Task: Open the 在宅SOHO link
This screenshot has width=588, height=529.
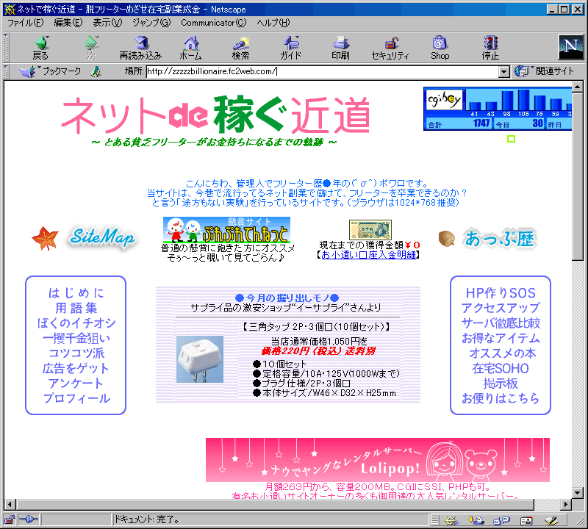Action: (501, 368)
